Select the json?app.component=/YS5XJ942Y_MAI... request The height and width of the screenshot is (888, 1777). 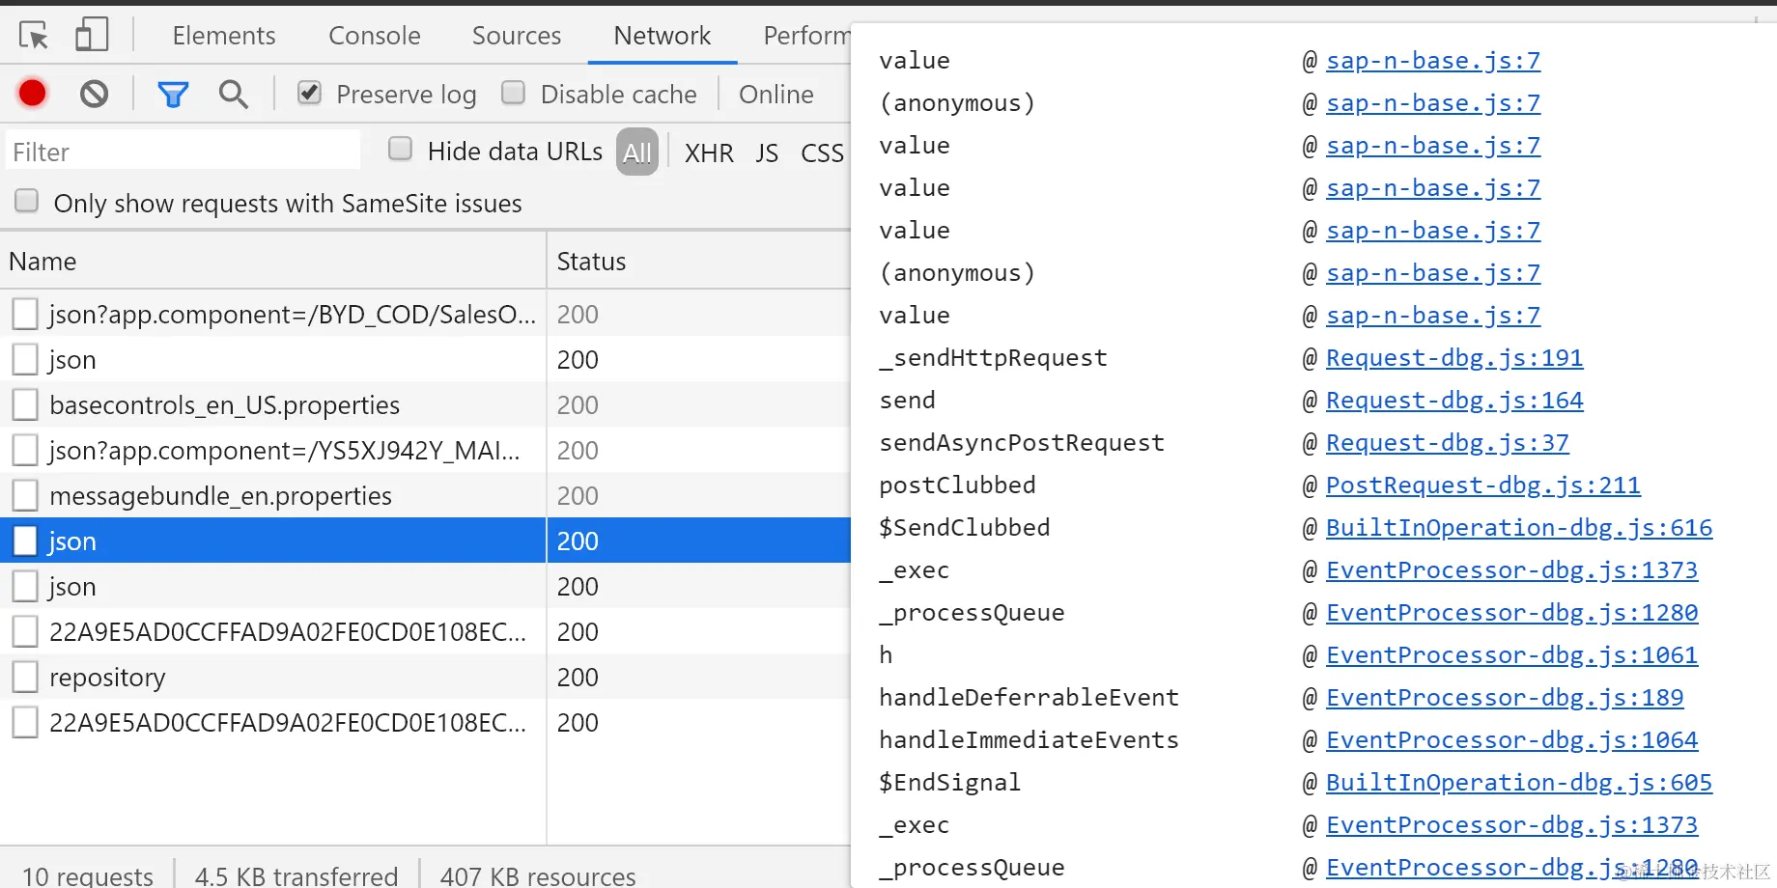click(x=425, y=450)
